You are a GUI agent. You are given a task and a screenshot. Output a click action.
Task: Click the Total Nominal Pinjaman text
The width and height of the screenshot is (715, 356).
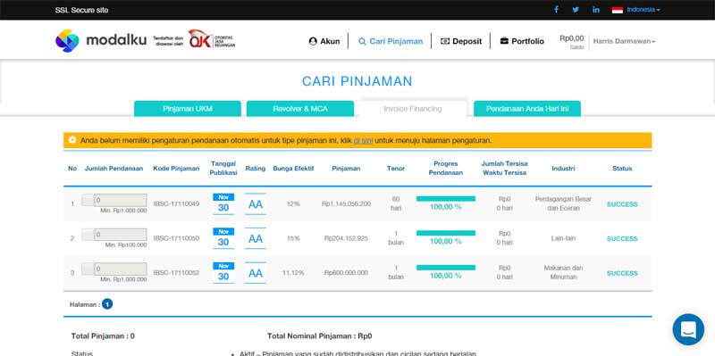[320, 336]
